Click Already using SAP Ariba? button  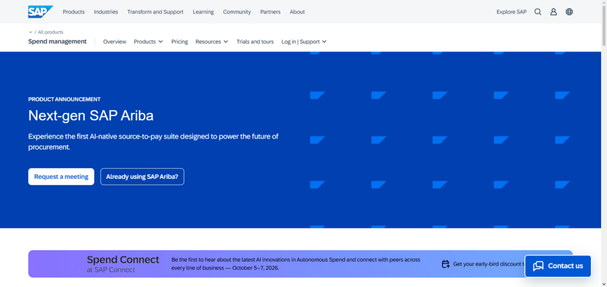[x=142, y=176]
